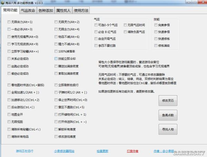Image resolution: width=207 pixels, height=157 pixels.
Task: Open the 各种添加 tab
Action: (x=46, y=10)
